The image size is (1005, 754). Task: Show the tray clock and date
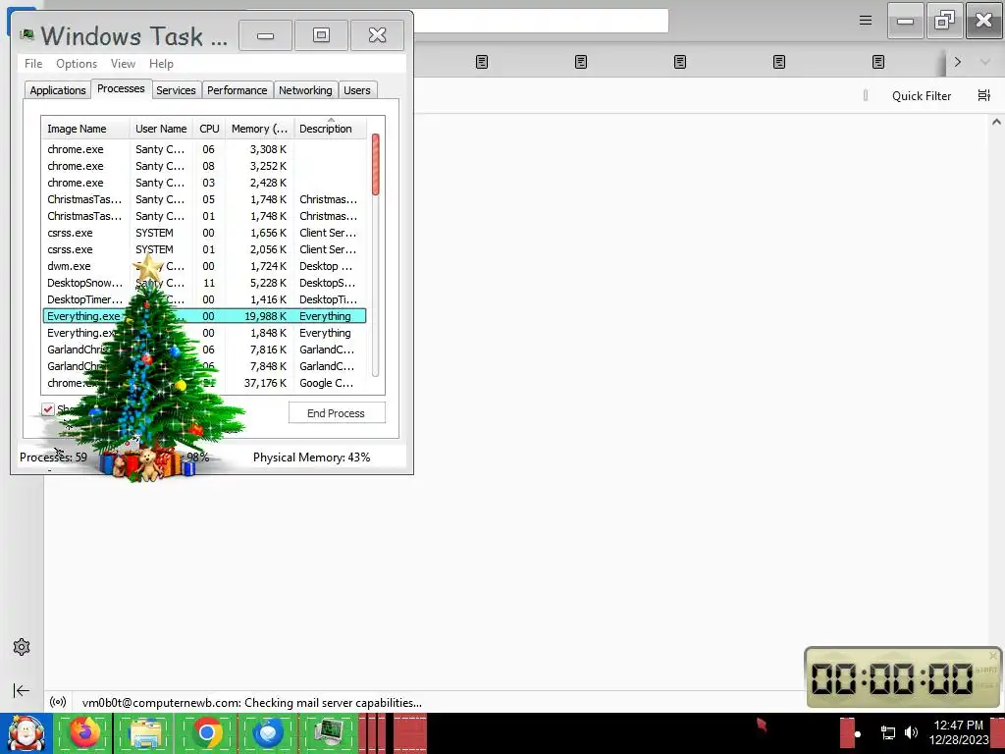point(958,732)
